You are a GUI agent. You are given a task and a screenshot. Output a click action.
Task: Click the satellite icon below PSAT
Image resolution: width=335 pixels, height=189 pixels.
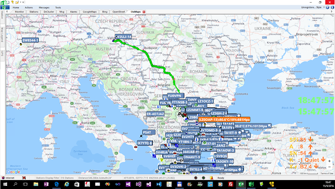click(x=141, y=136)
